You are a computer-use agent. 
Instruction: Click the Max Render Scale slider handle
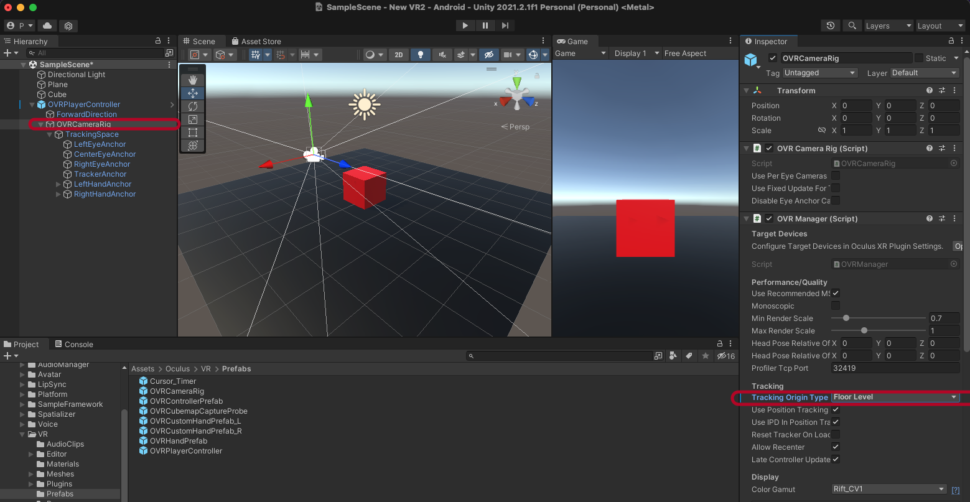pyautogui.click(x=864, y=330)
